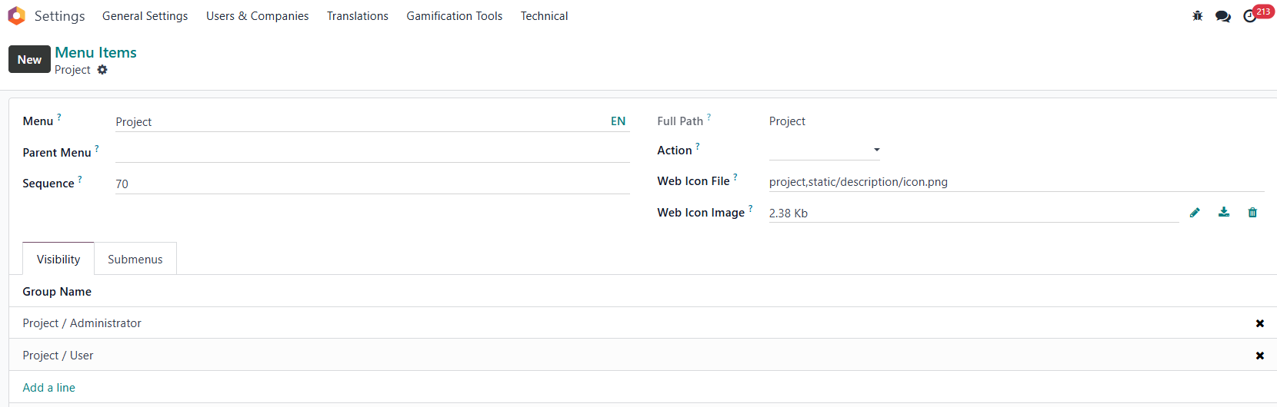Switch to the Submenus tab
The width and height of the screenshot is (1277, 407).
coord(135,260)
